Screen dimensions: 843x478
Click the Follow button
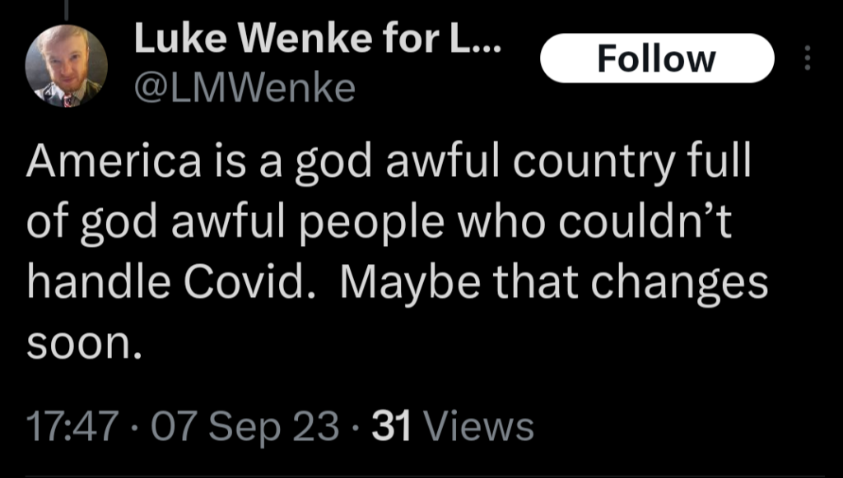coord(656,58)
